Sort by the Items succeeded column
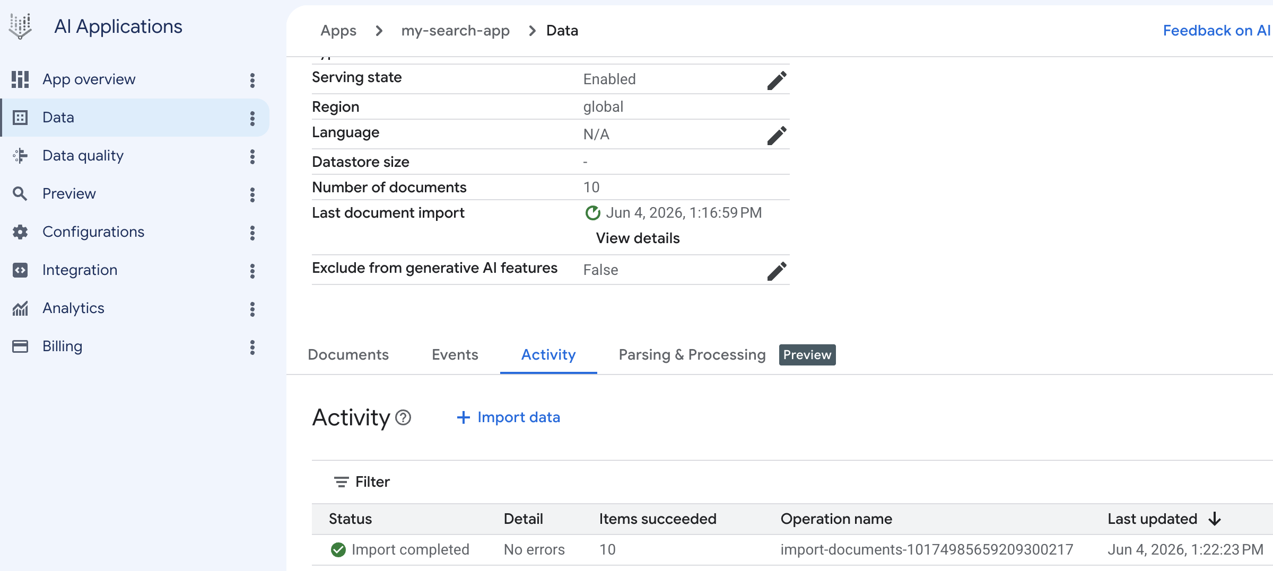 point(658,519)
